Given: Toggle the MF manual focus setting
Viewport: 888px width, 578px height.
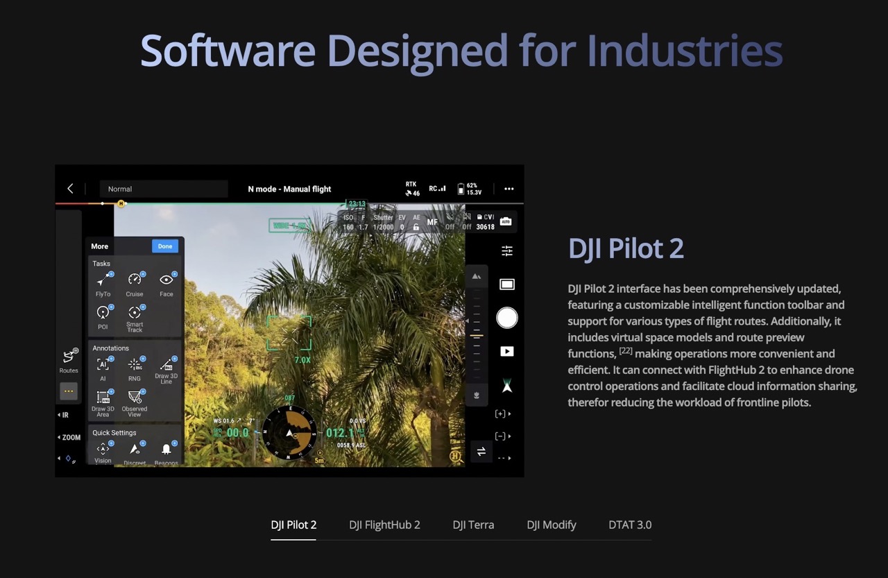Looking at the screenshot, I should [432, 222].
